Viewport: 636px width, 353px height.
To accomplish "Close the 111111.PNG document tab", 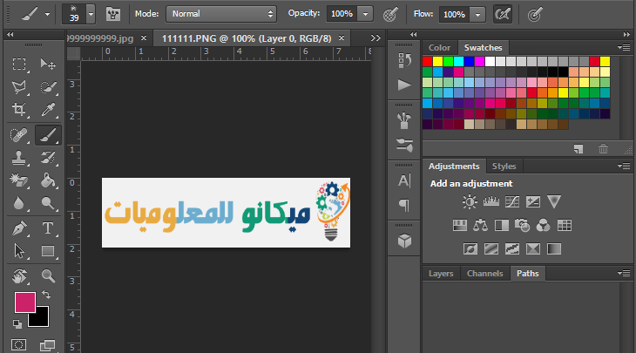I will (342, 37).
